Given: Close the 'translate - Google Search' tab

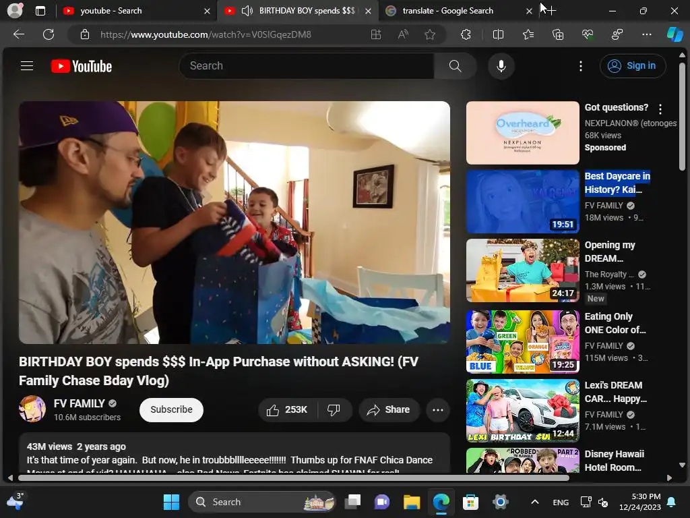Looking at the screenshot, I should (529, 11).
